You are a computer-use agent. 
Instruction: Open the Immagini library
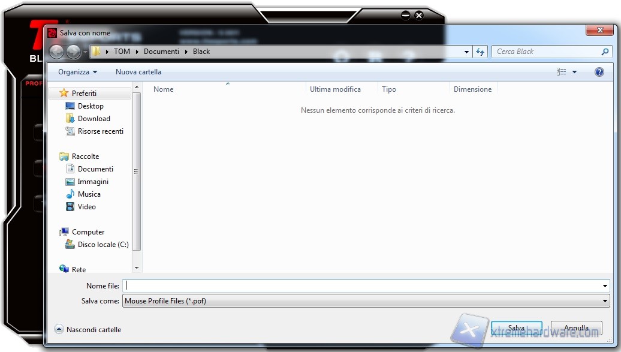(x=93, y=182)
